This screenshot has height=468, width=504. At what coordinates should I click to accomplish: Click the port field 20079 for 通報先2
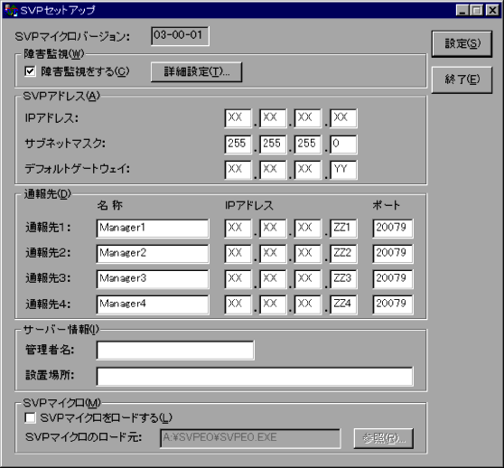[x=393, y=254]
